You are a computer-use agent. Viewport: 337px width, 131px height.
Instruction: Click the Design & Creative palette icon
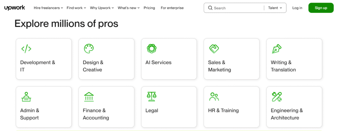(89, 49)
